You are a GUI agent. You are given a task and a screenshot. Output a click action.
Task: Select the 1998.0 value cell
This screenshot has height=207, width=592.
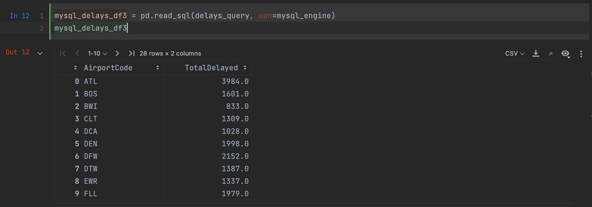(x=208, y=144)
